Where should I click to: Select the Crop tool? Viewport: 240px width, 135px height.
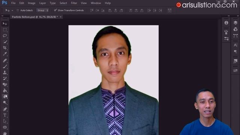(5, 48)
